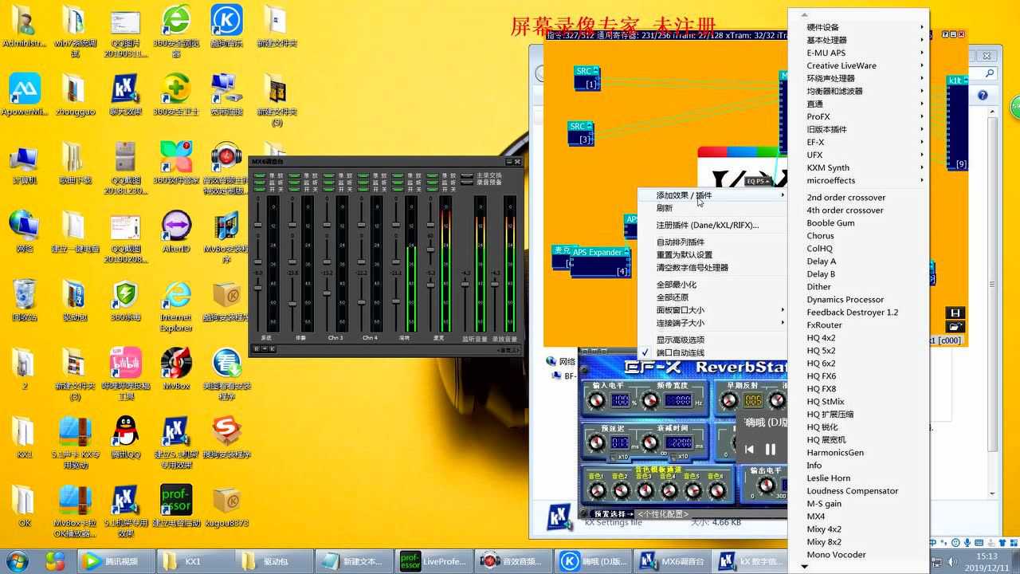Image resolution: width=1020 pixels, height=574 pixels.
Task: Choose 清空数字信号处理器 menu item
Action: pos(712,267)
